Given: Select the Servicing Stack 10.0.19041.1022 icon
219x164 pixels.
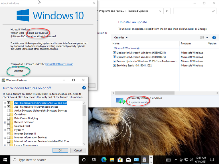Looking at the screenshot, I should pyautogui.click(x=115, y=65).
